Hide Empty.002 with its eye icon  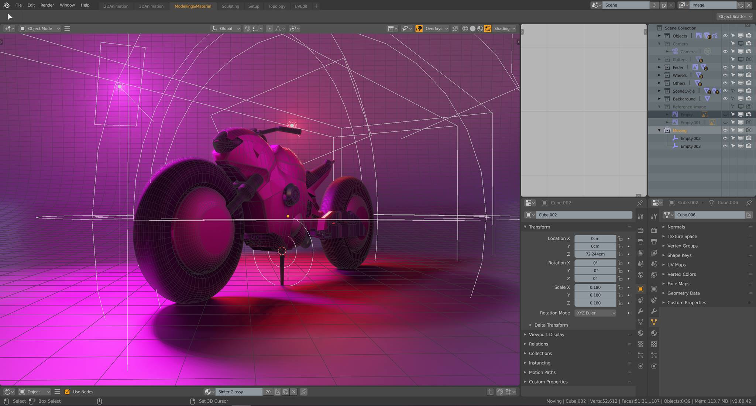coord(725,138)
